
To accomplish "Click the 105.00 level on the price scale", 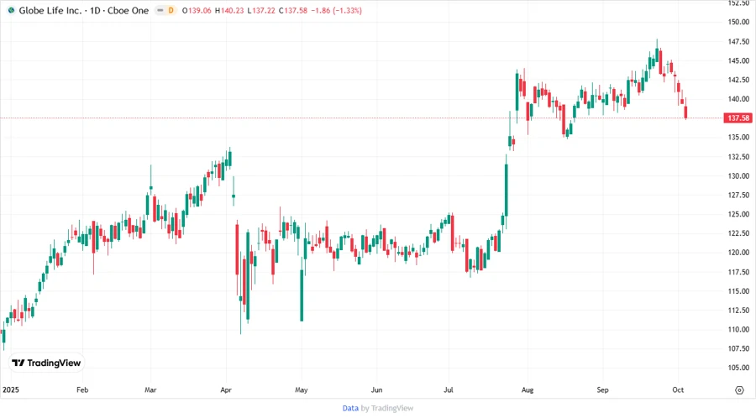I will coord(738,368).
